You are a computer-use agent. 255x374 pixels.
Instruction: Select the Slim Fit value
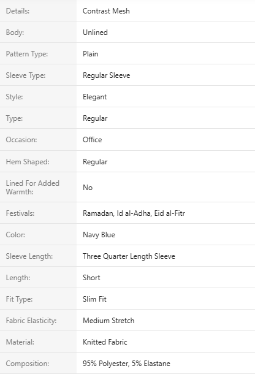point(94,299)
